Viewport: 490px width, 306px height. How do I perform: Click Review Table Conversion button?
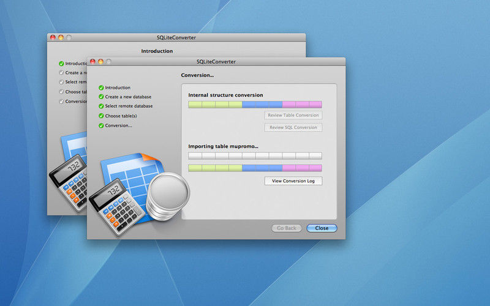[x=293, y=115]
